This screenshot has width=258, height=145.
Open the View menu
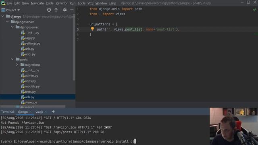click(x=25, y=3)
